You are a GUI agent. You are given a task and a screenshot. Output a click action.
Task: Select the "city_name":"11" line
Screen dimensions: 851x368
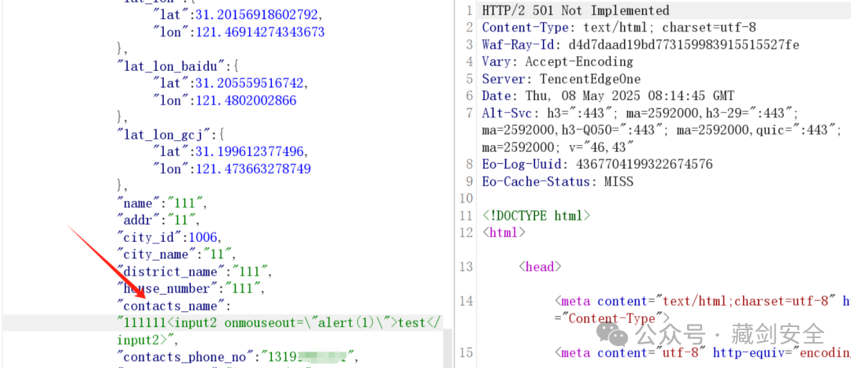point(177,255)
